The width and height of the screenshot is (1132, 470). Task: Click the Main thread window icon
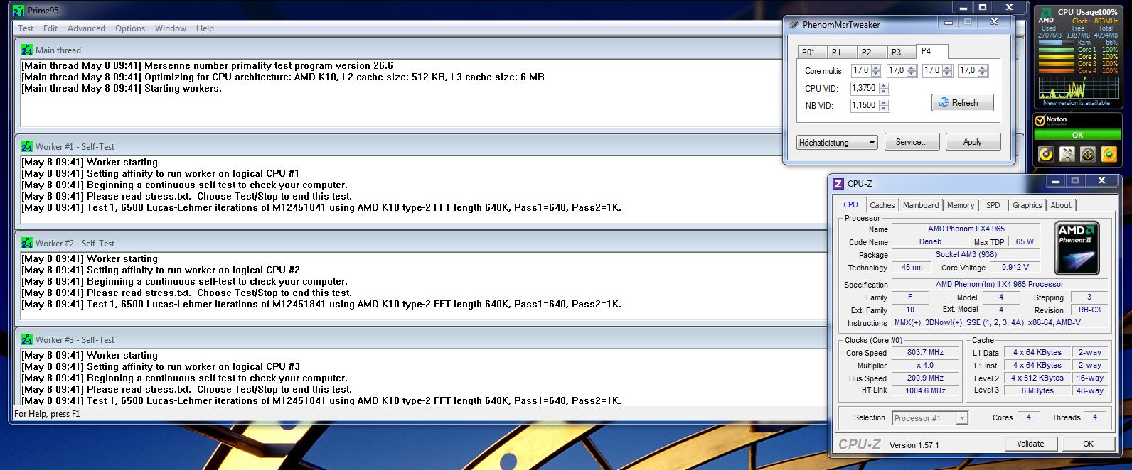[27, 50]
